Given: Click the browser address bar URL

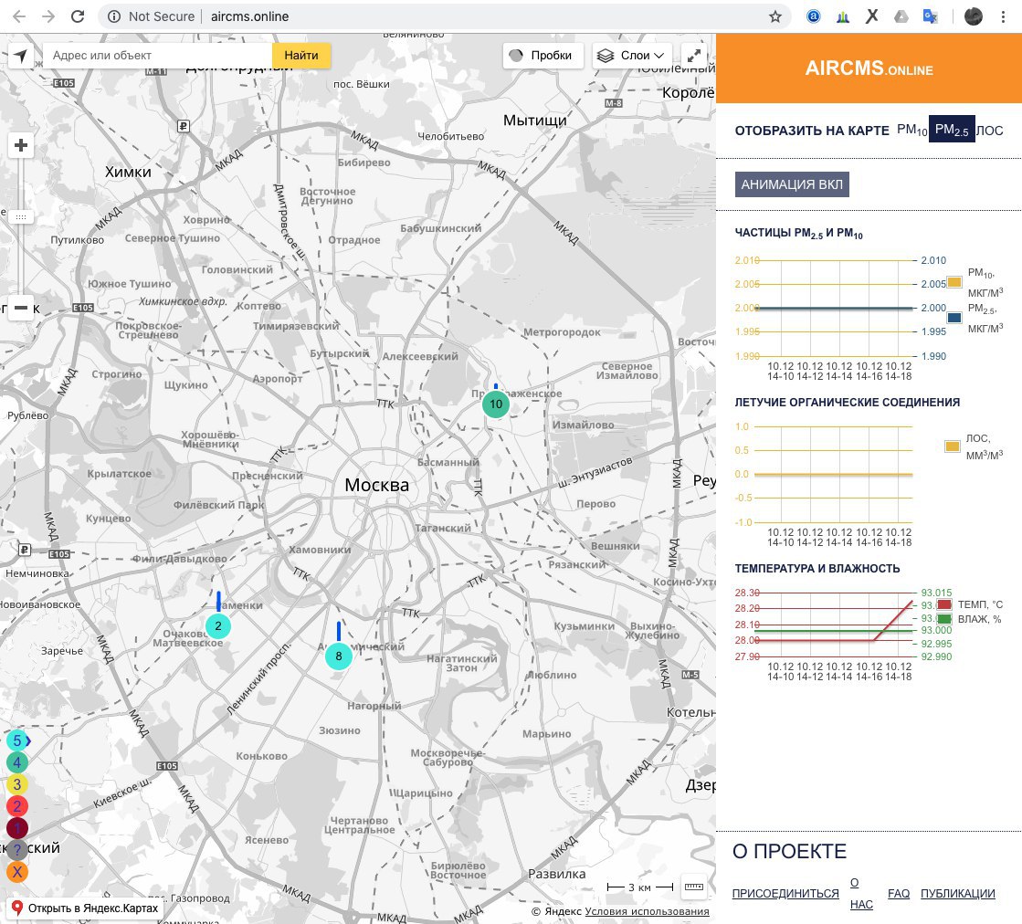Looking at the screenshot, I should coord(249,16).
